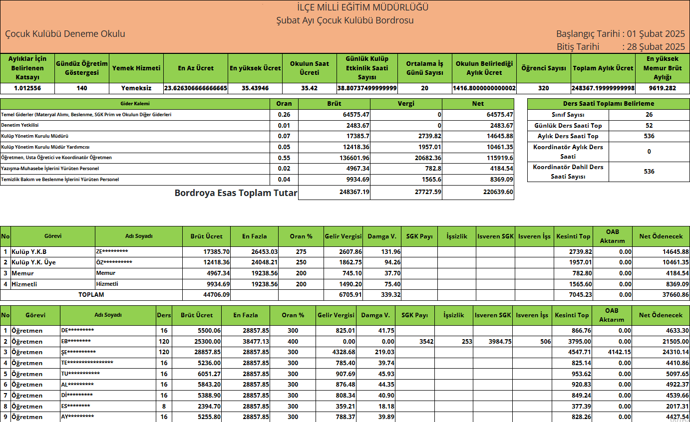Select the name cell ZE*********
690x422 pixels.
coord(139,252)
